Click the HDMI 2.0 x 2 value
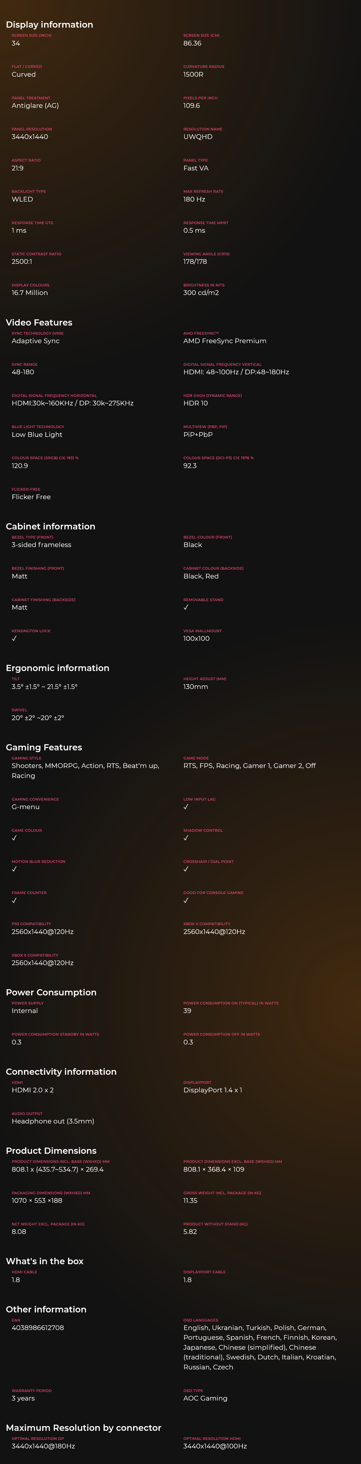Image resolution: width=361 pixels, height=1464 pixels. click(x=32, y=1090)
